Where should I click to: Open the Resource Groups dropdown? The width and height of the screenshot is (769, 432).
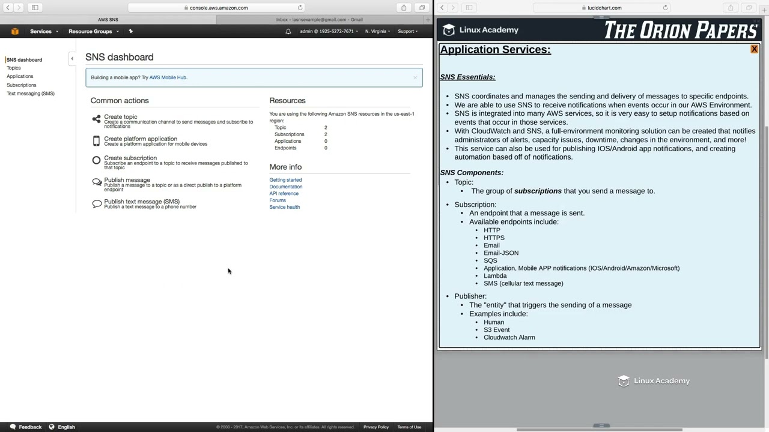click(x=94, y=31)
